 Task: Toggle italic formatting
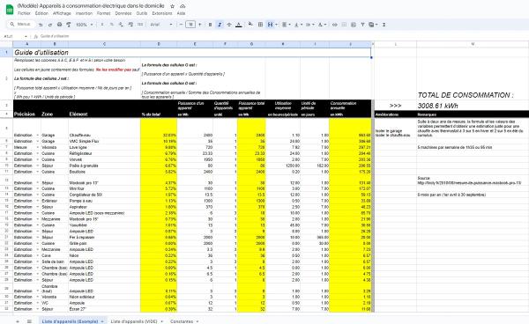coord(220,25)
